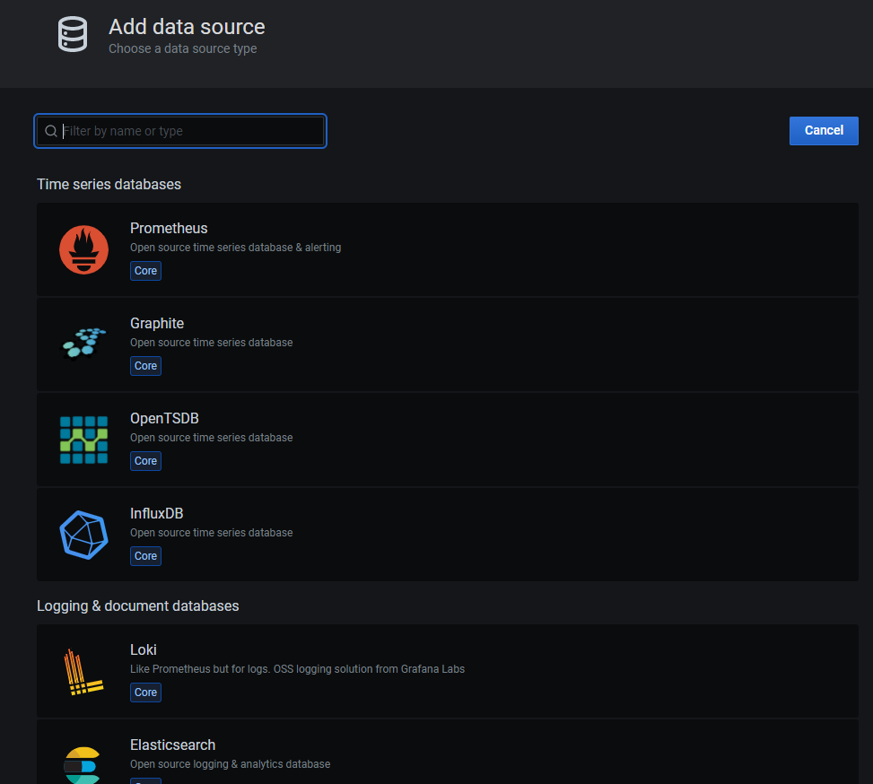Image resolution: width=873 pixels, height=784 pixels.
Task: Choose the InfluxDB data source title
Action: coord(156,513)
